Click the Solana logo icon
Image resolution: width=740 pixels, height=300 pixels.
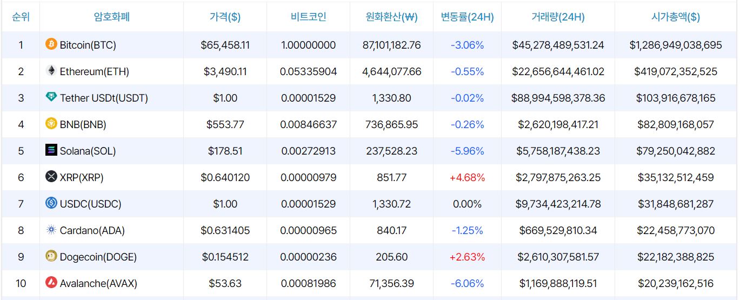(x=51, y=150)
